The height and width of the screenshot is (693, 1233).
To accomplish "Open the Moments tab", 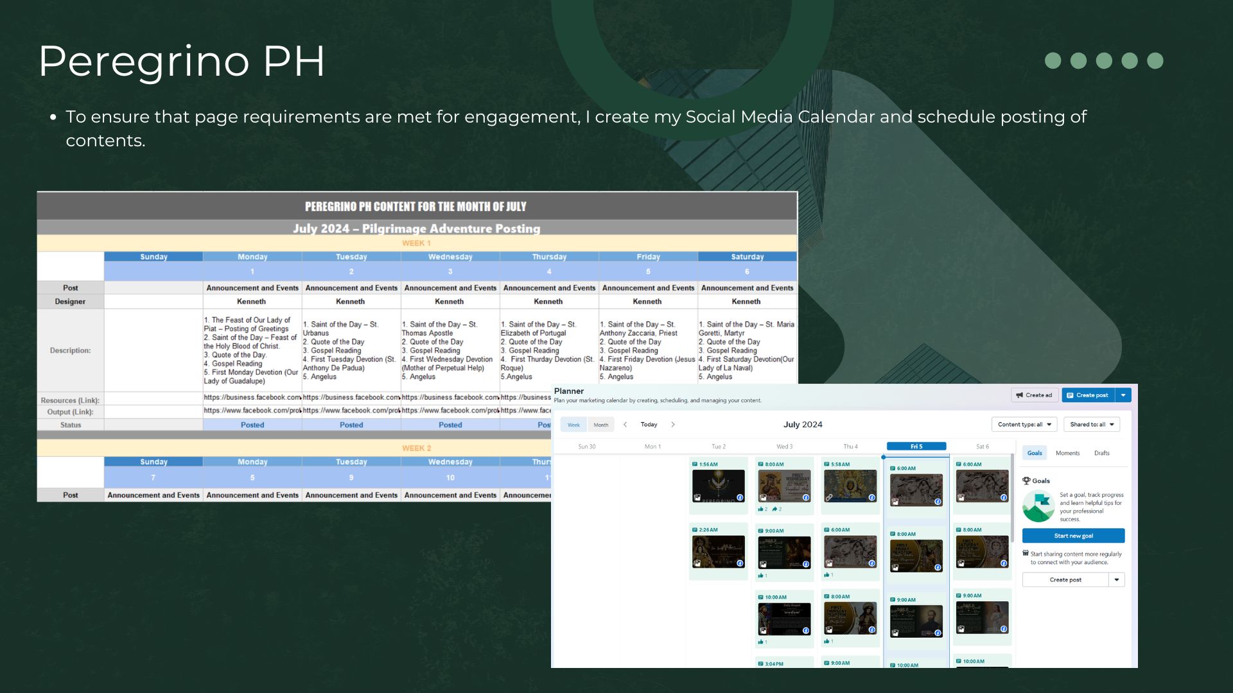I will tap(1068, 453).
